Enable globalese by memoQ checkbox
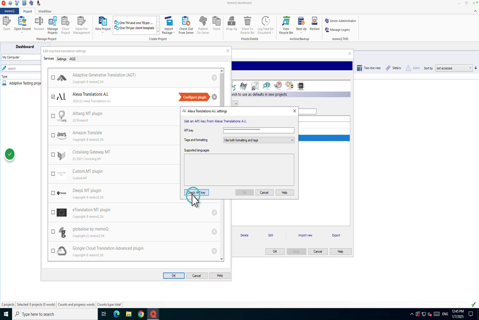Viewport: 479px width, 320px height. click(53, 232)
